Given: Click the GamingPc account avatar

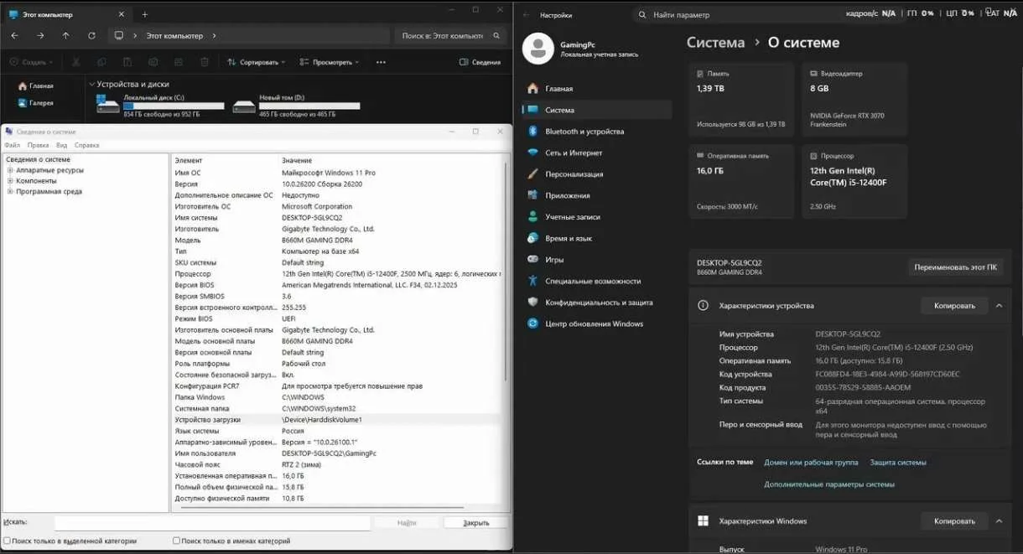Looking at the screenshot, I should pos(537,49).
